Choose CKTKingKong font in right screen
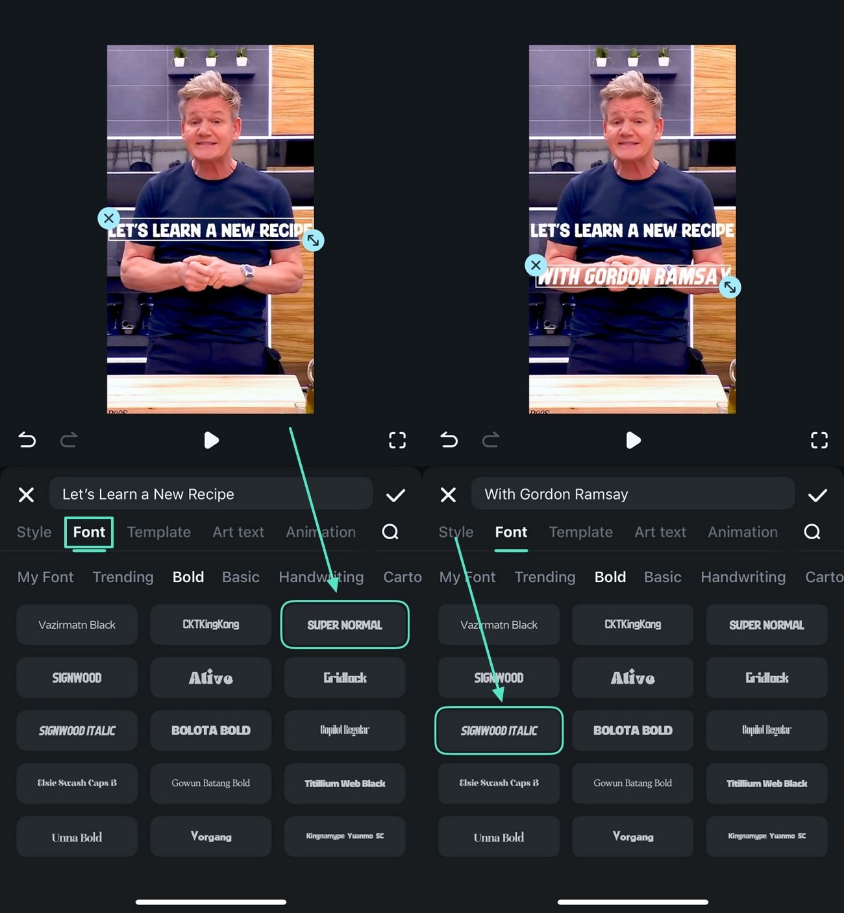Viewport: 844px width, 913px height. click(x=633, y=625)
